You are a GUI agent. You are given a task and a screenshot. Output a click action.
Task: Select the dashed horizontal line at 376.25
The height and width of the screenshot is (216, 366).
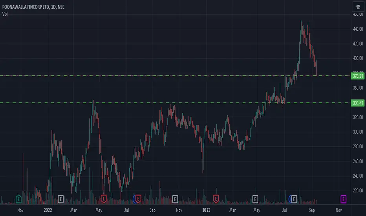[x=175, y=76]
